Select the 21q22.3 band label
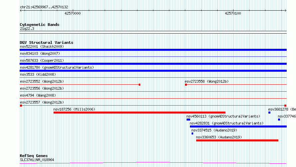The image size is (296, 167). (27, 29)
